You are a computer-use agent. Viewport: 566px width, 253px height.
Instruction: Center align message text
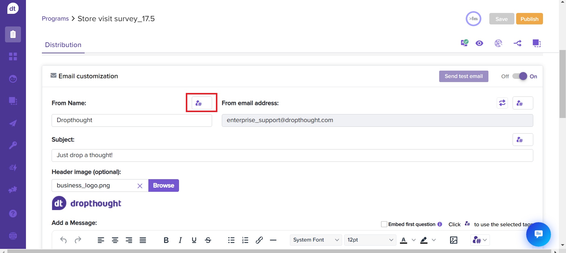115,240
